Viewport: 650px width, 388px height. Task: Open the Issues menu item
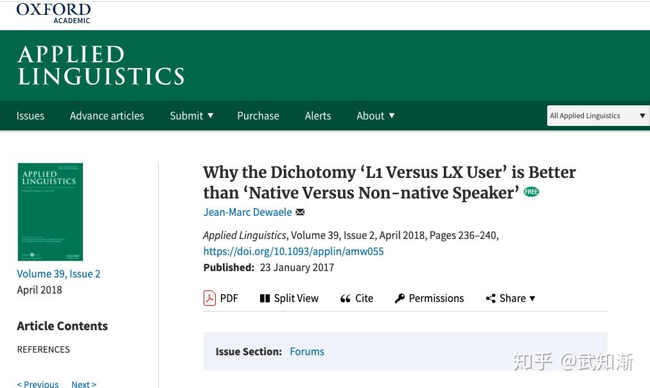pyautogui.click(x=30, y=116)
